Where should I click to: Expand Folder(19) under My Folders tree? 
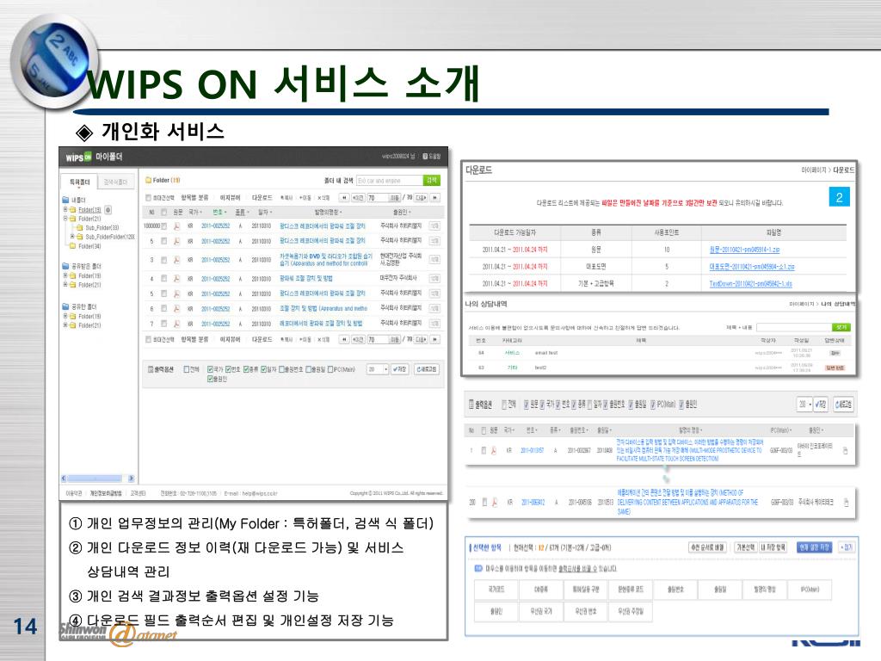65,210
